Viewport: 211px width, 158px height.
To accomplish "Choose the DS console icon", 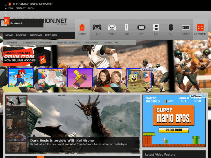I will (x=156, y=28).
